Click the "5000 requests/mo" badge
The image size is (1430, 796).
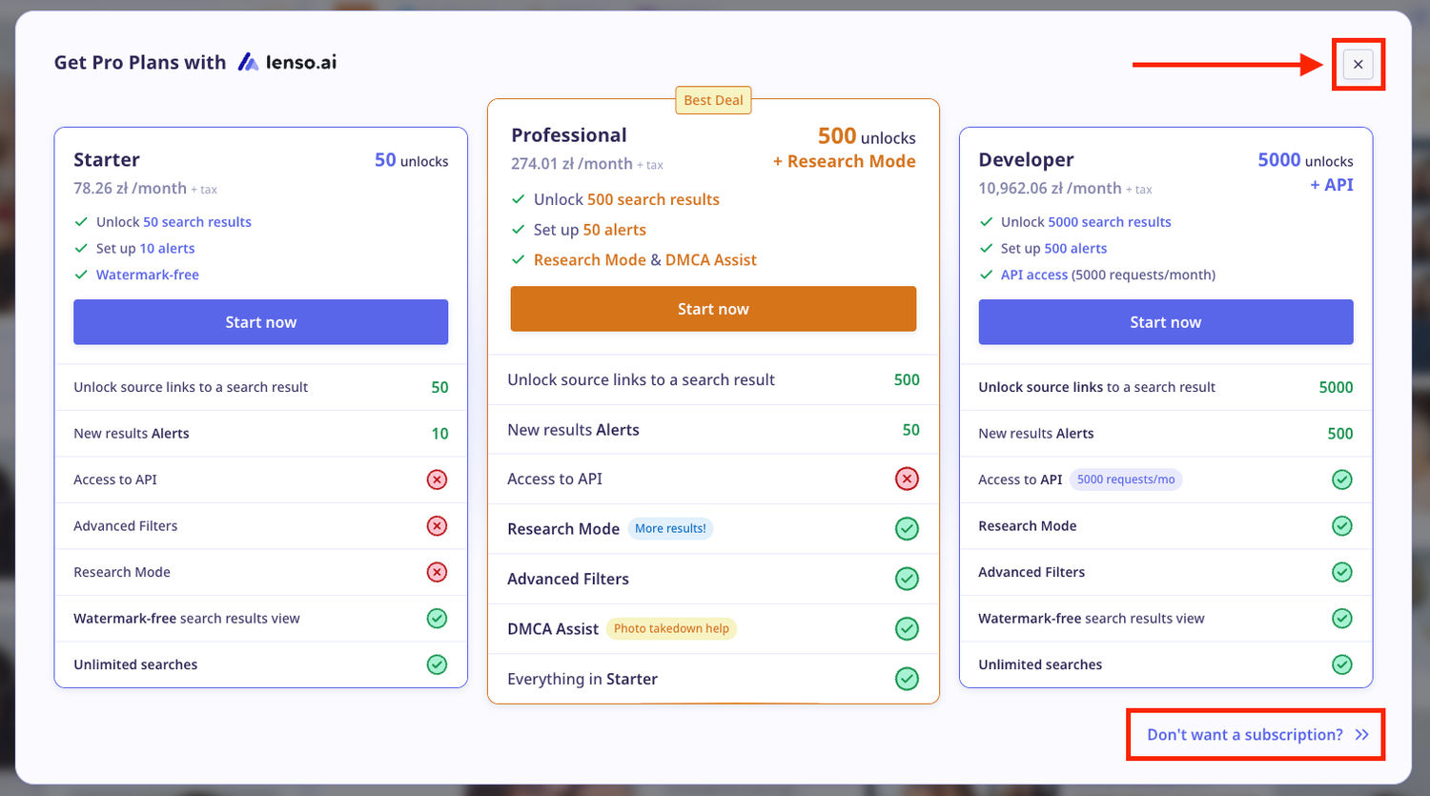[x=1126, y=480]
